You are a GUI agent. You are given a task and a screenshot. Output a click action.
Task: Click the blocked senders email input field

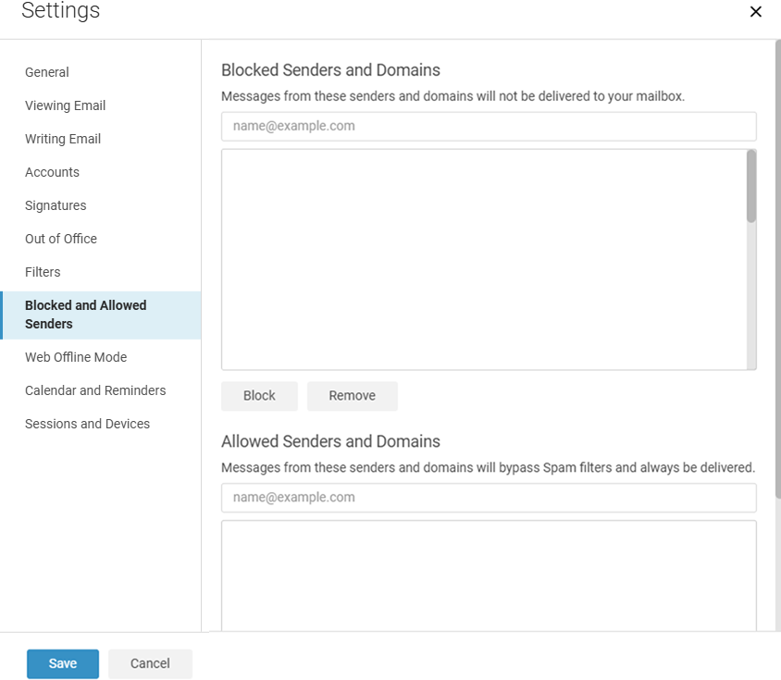click(489, 126)
